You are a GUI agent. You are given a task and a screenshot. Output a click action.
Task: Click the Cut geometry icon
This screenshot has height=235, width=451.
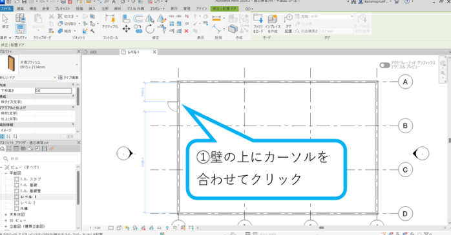pos(60,24)
